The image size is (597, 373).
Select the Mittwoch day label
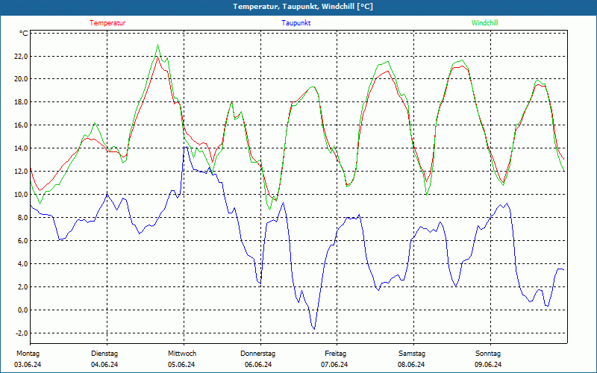(x=181, y=354)
